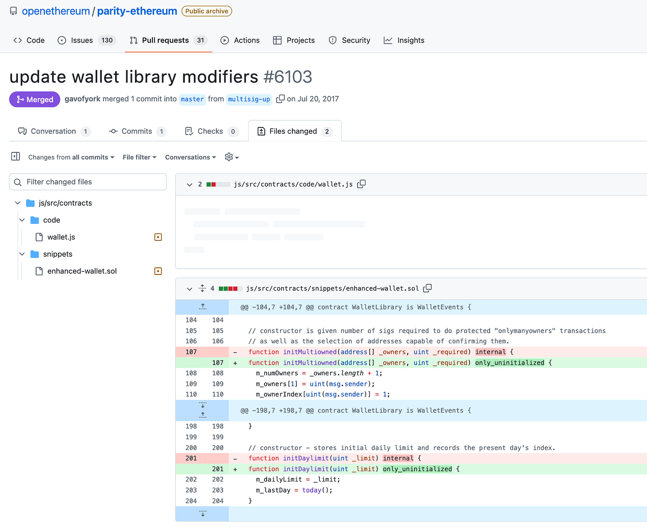The image size is (647, 529).
Task: Switch to the Checks tab
Action: pyautogui.click(x=212, y=131)
